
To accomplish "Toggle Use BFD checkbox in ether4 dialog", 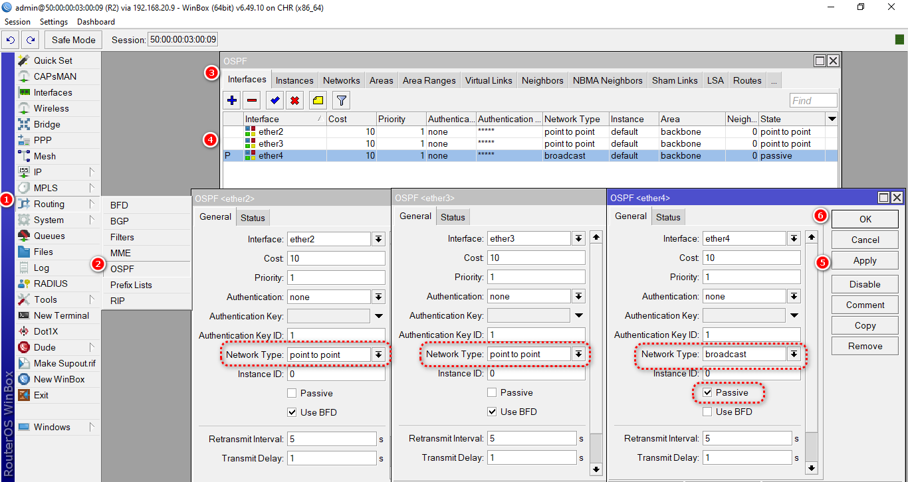I will coord(707,412).
